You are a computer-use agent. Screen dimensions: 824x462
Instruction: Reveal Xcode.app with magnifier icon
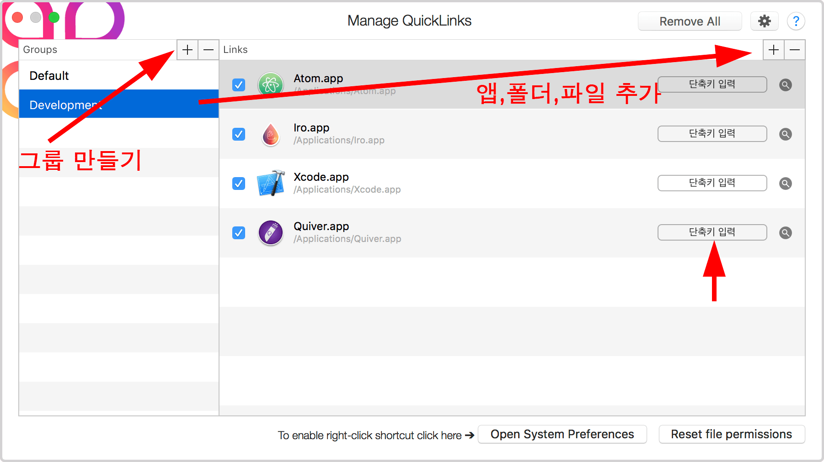coord(786,184)
